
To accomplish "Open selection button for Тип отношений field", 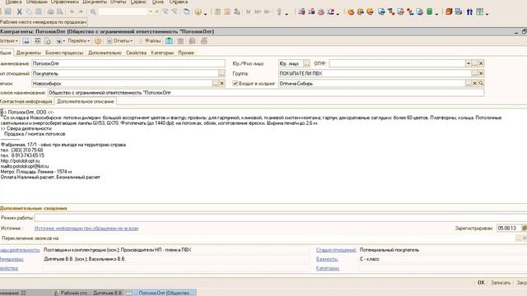I will tap(222, 73).
